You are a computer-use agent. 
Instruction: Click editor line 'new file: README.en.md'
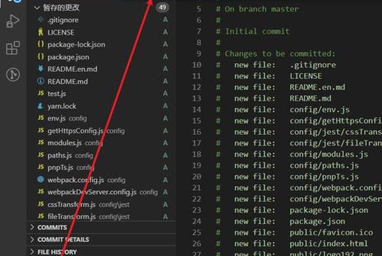[280, 87]
